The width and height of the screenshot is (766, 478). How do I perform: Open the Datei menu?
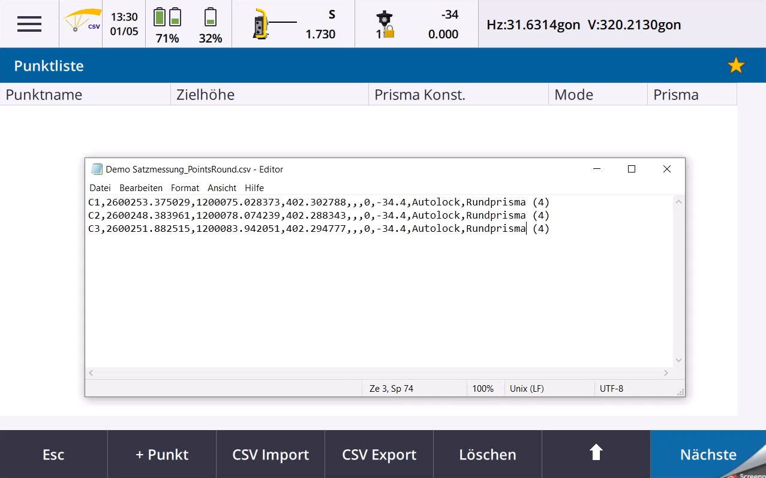click(x=100, y=188)
